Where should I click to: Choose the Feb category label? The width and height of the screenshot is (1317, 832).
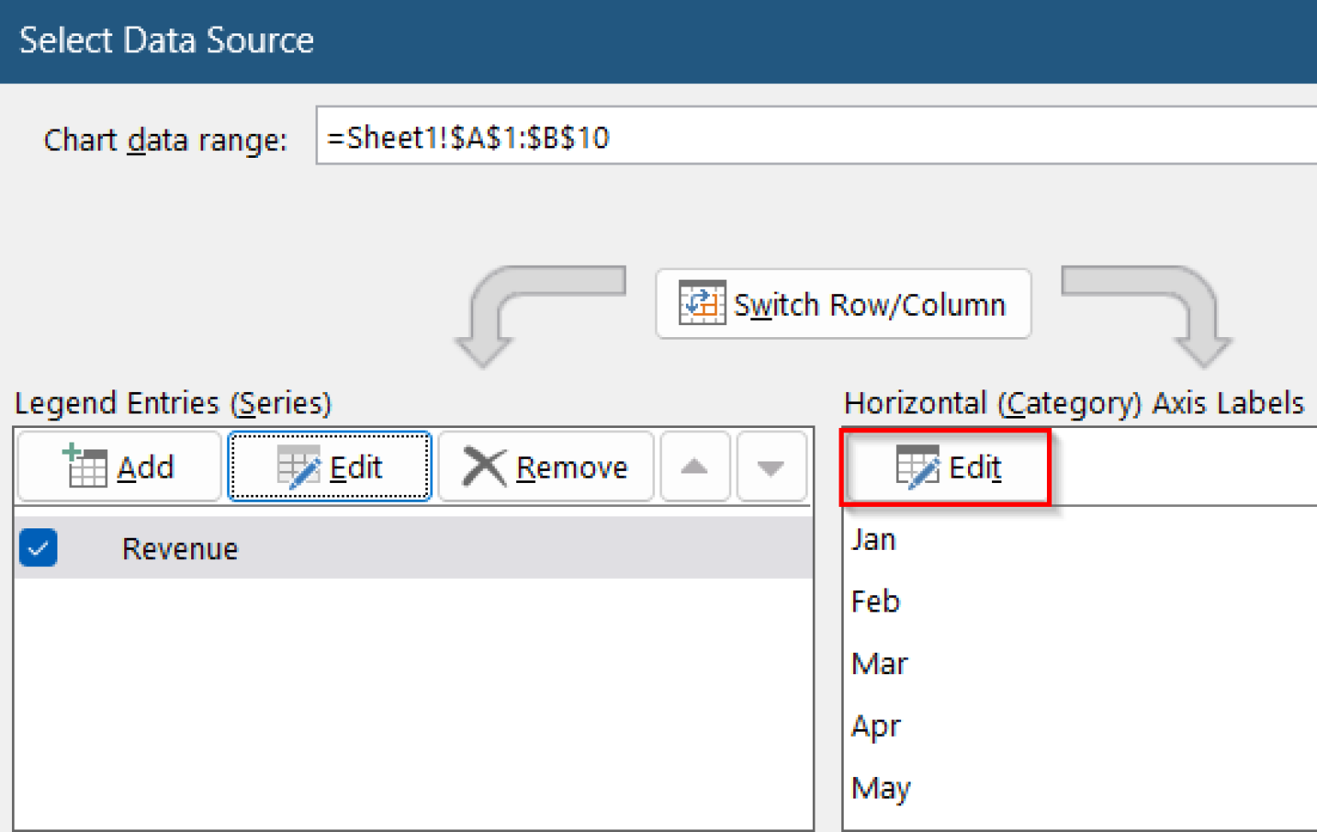coord(875,601)
